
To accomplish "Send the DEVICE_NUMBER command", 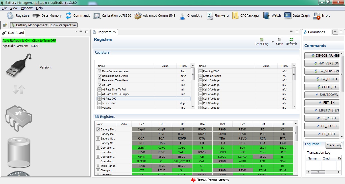I will [x=322, y=56].
